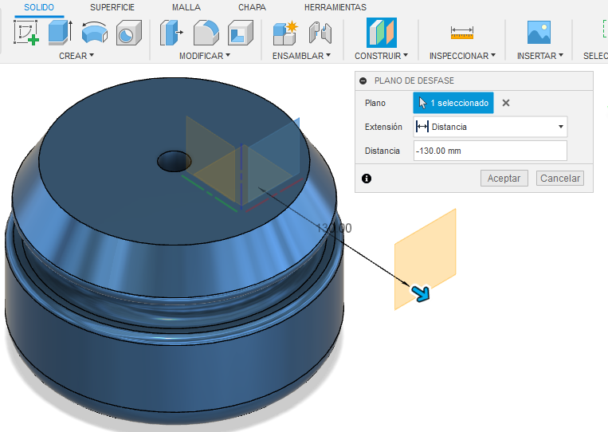Switch to the SUPERFICIE tab

tap(112, 7)
